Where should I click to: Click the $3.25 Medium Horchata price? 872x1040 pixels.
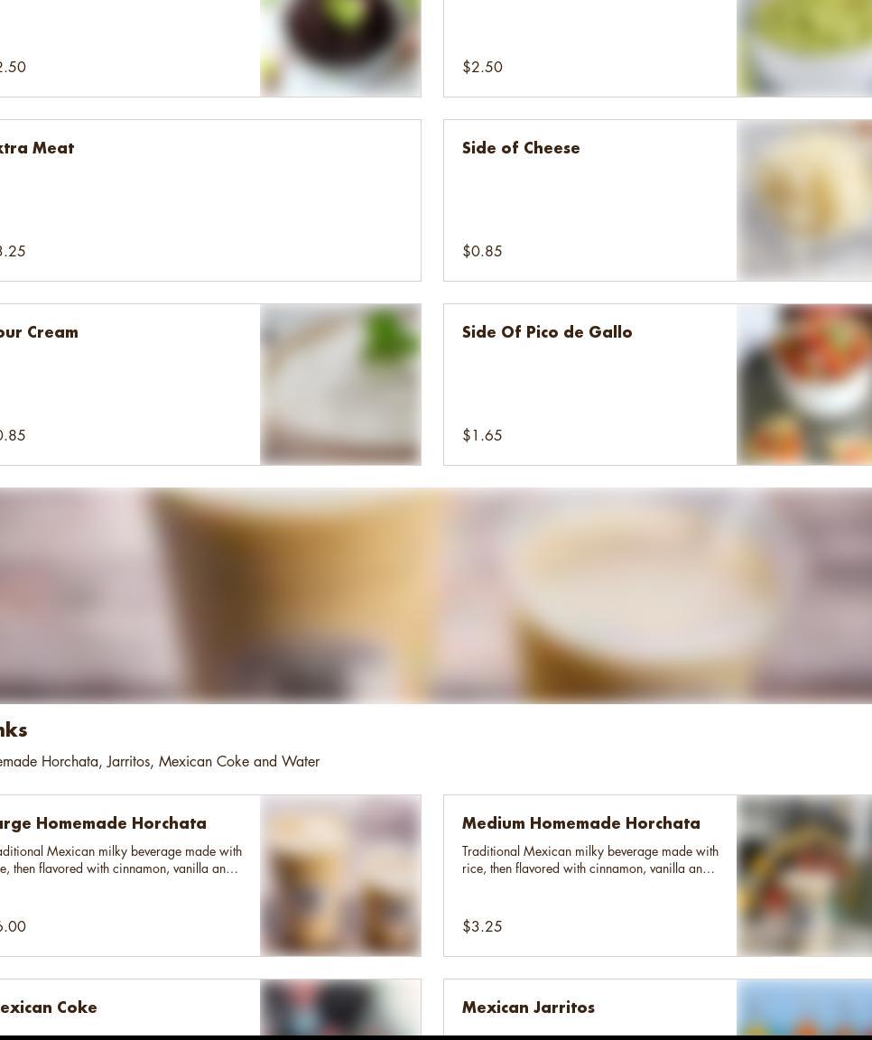pyautogui.click(x=482, y=926)
